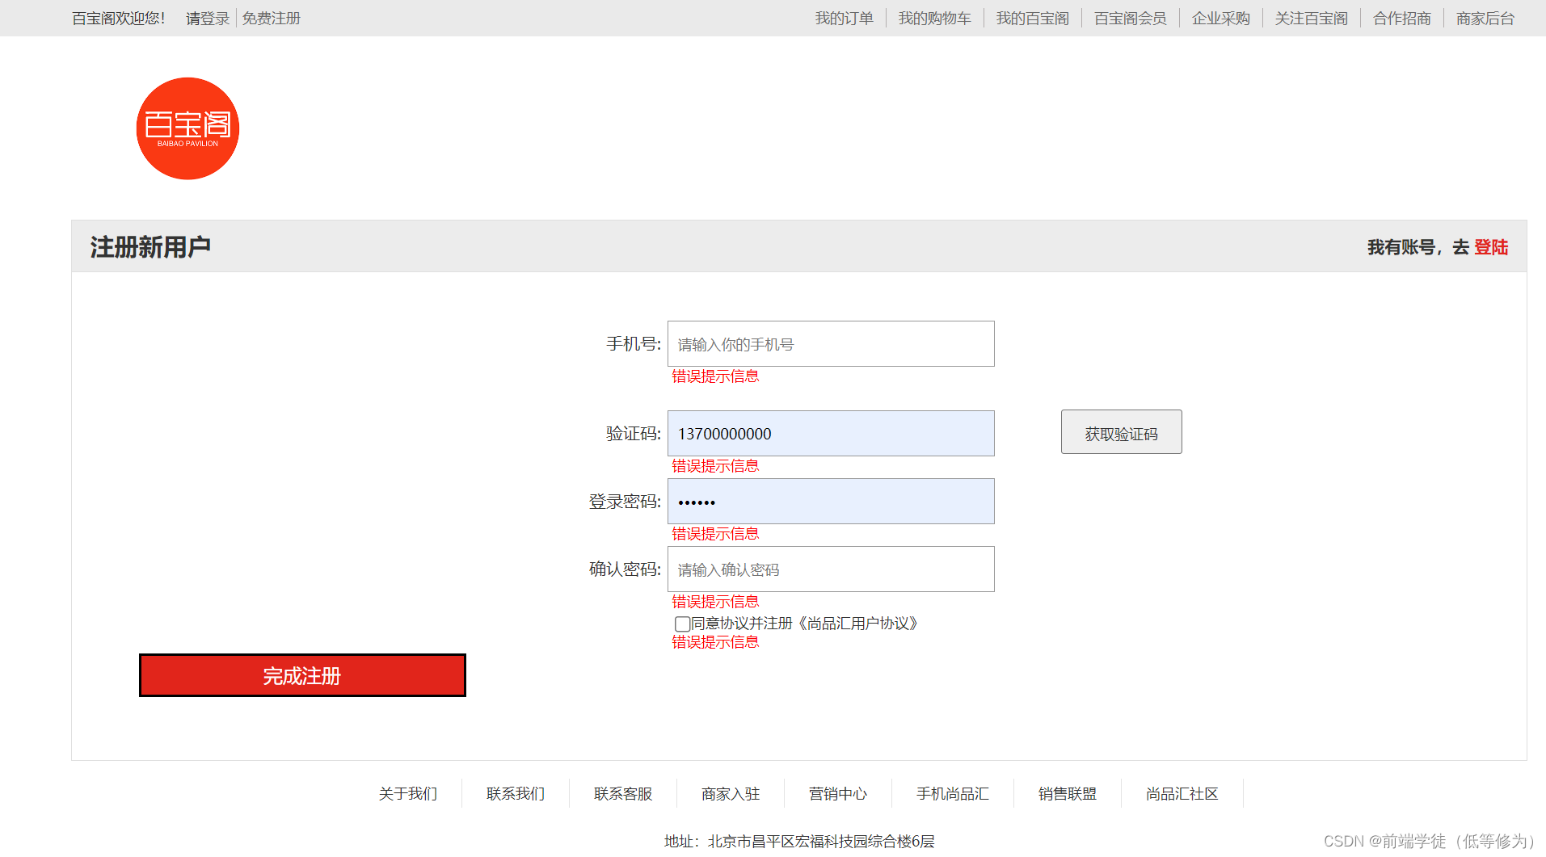Click the red 完成注册 button
The image size is (1546, 857).
click(302, 675)
